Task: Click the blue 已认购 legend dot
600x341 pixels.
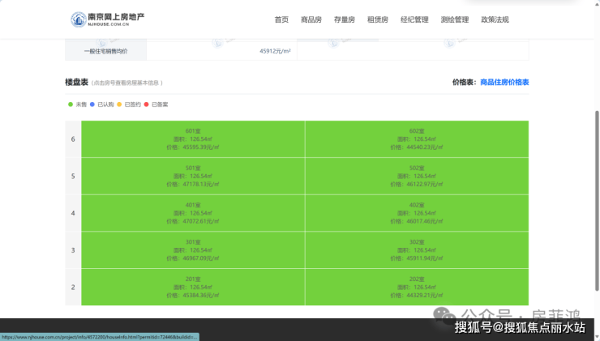Action: [x=92, y=104]
